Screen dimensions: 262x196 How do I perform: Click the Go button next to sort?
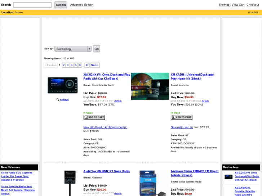(97, 49)
